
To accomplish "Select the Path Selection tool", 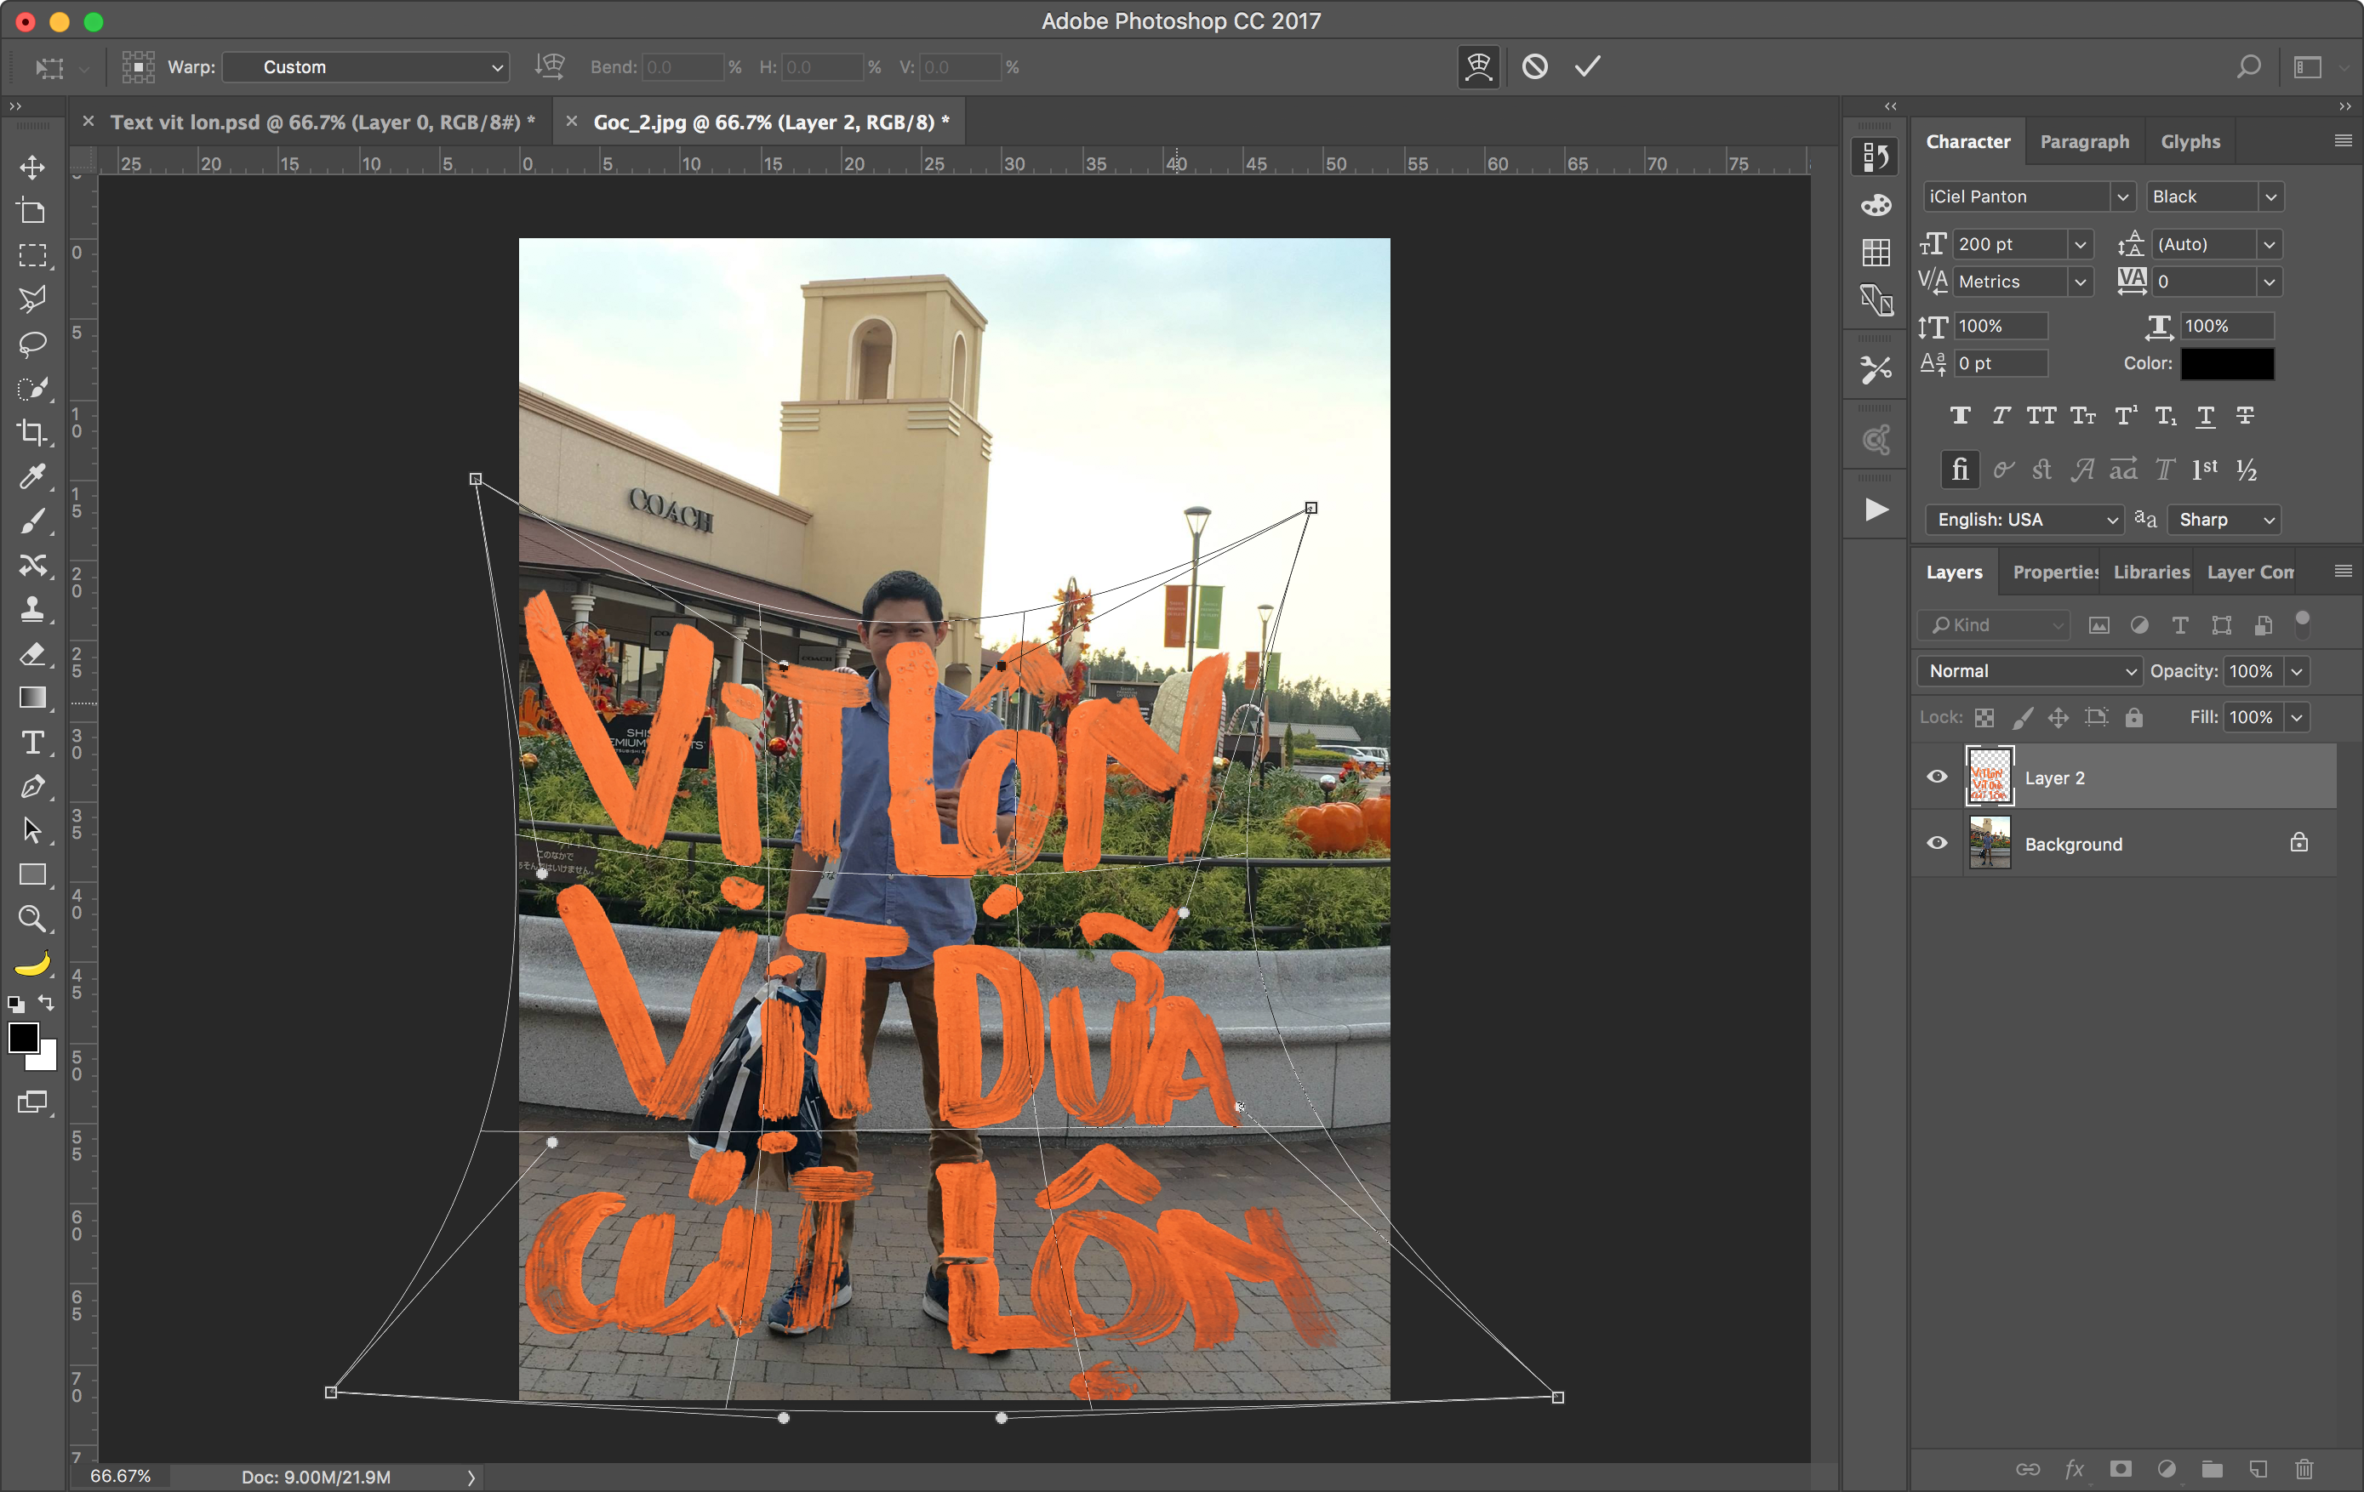I will point(32,830).
